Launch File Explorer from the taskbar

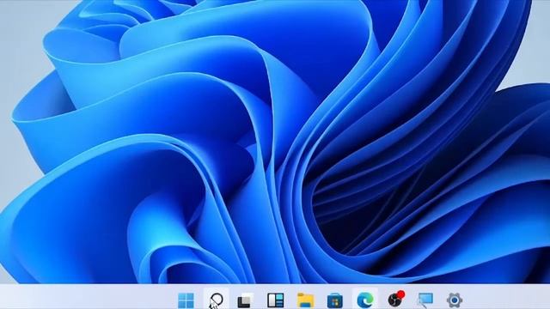(306, 300)
